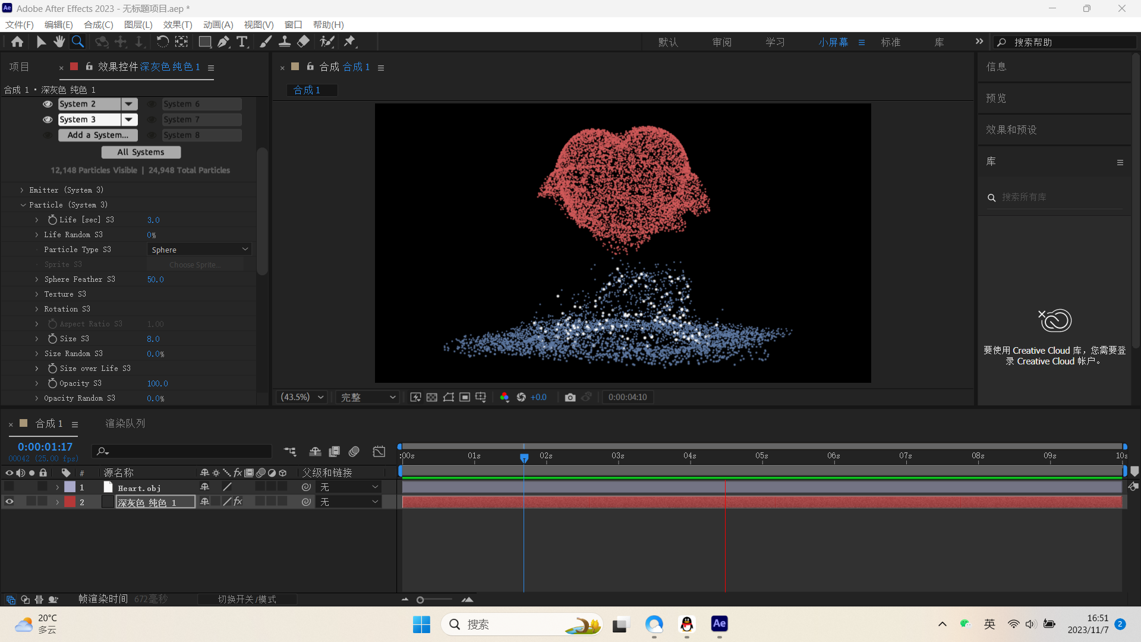Select the Eraser tool

pyautogui.click(x=303, y=42)
